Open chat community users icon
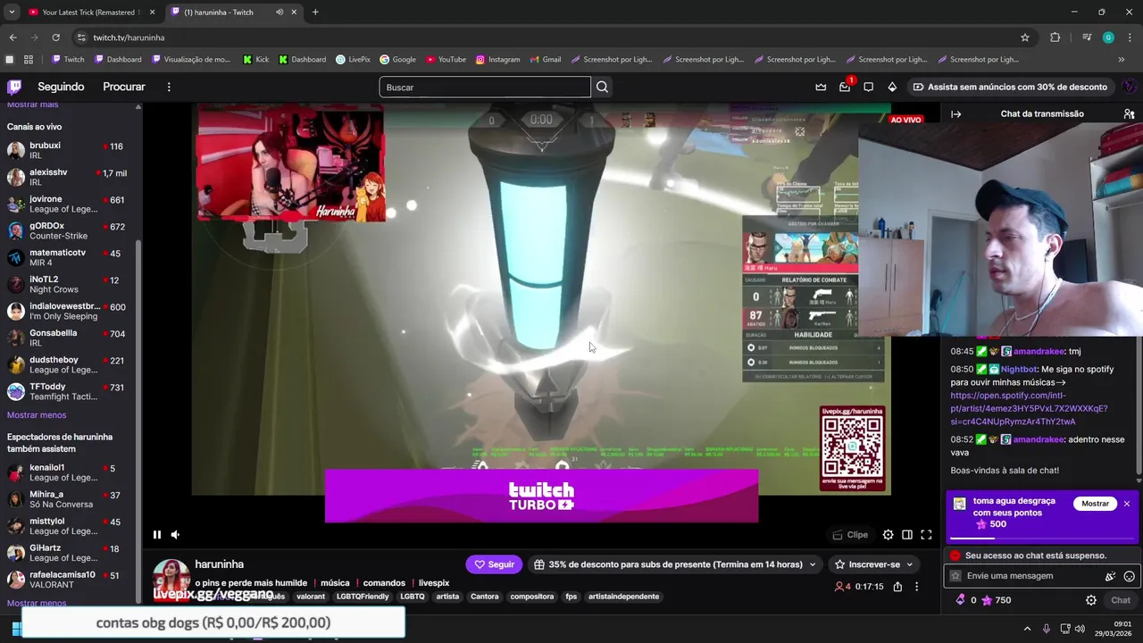Image resolution: width=1143 pixels, height=643 pixels. pyautogui.click(x=1129, y=114)
